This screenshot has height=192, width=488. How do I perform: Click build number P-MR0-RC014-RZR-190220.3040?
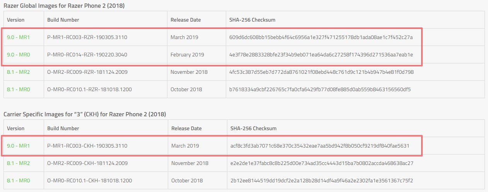tap(87, 55)
